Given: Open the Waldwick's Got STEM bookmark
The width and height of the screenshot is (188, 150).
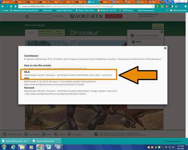Looking at the screenshot, I should pyautogui.click(x=107, y=10).
